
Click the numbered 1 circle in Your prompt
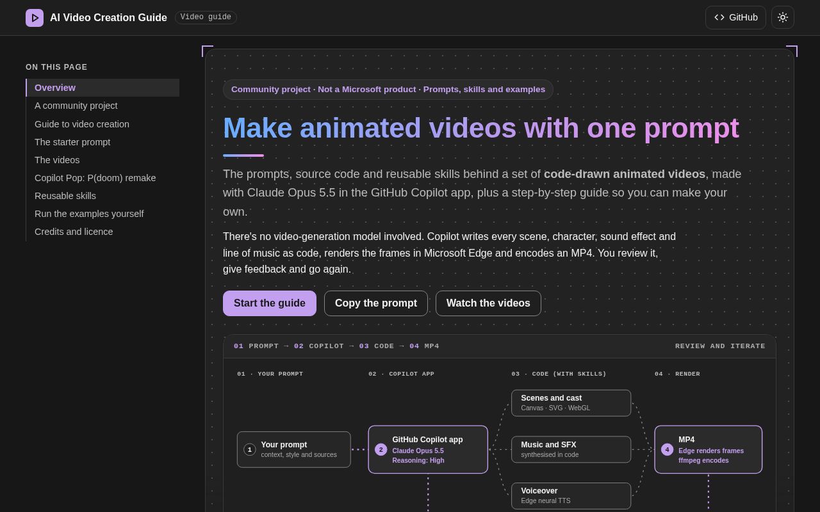pos(250,450)
